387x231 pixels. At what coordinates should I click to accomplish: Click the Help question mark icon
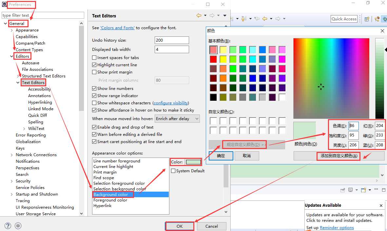(x=8, y=225)
